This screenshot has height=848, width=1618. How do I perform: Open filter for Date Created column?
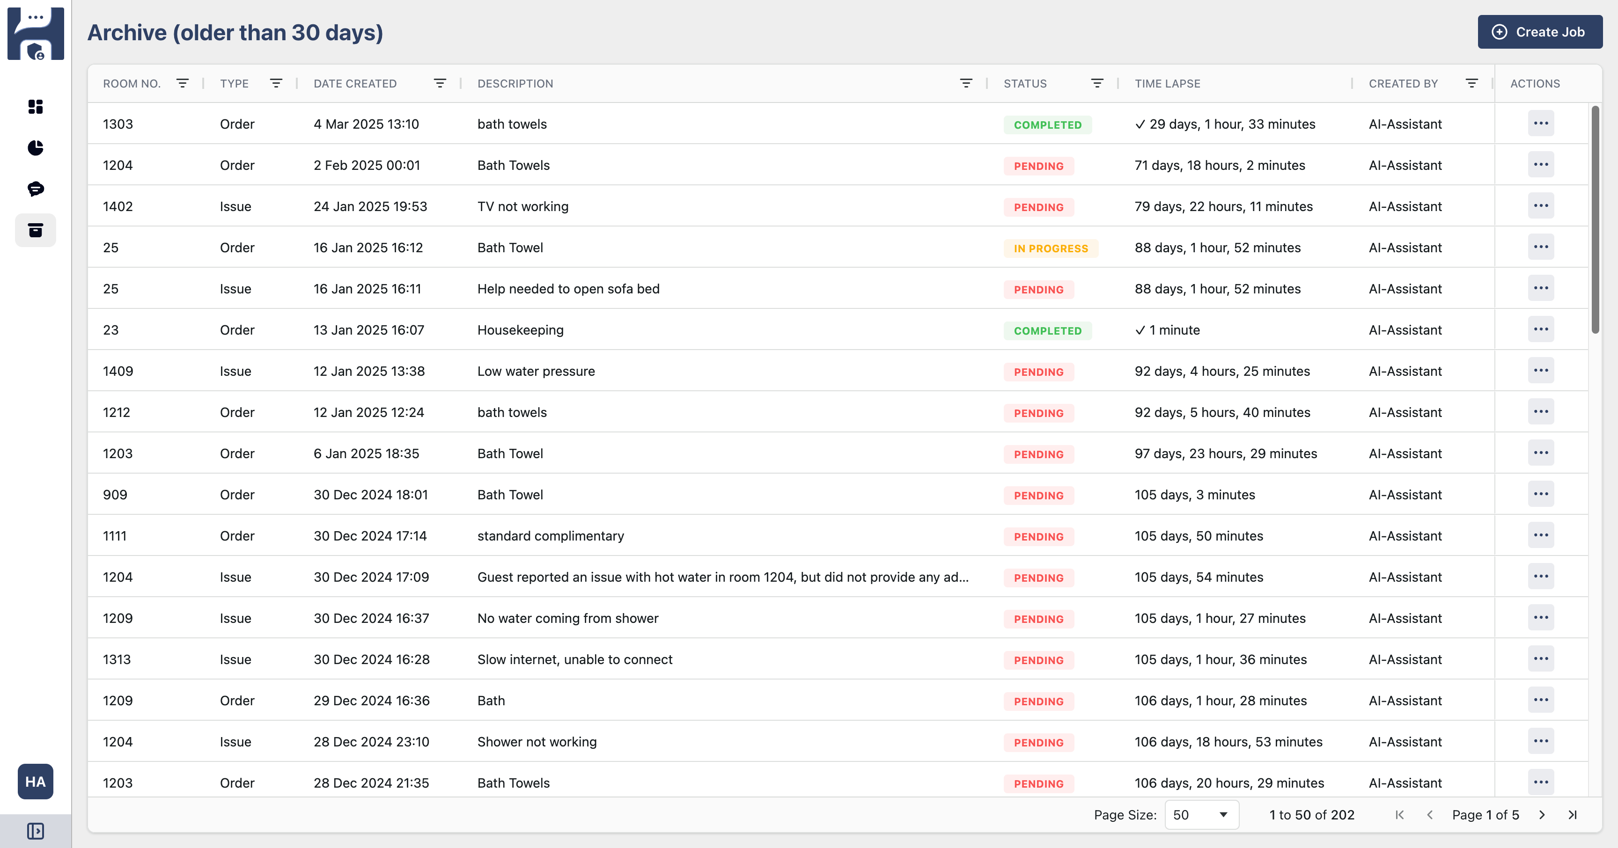(440, 83)
